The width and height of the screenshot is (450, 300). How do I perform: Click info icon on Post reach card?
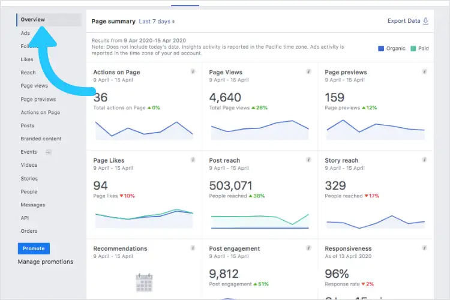(308, 160)
